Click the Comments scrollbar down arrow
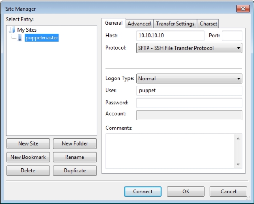 (238, 164)
